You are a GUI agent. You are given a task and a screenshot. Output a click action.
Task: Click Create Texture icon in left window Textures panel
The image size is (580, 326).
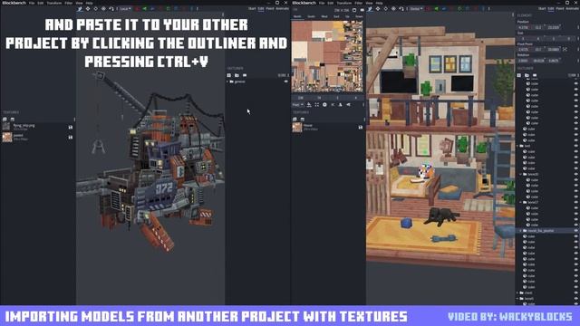tap(13, 119)
